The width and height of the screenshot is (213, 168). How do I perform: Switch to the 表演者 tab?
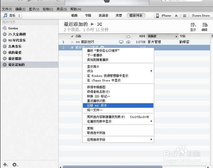coord(103,16)
